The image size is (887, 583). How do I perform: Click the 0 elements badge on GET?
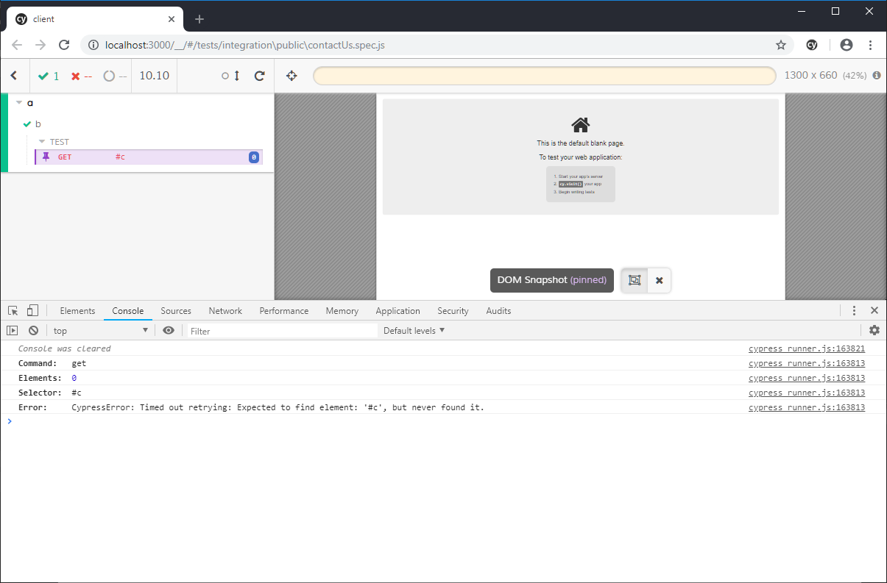coord(254,157)
